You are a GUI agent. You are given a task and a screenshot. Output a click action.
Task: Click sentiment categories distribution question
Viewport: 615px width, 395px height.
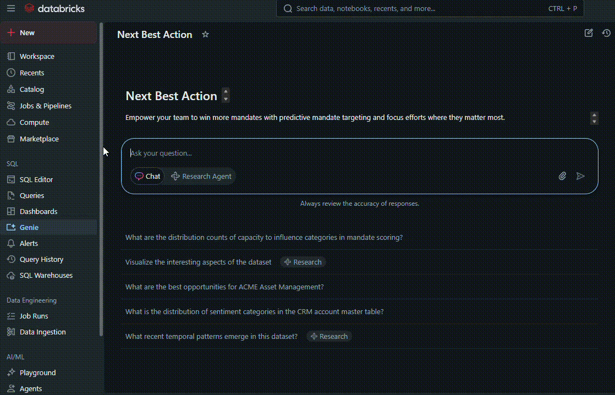pyautogui.click(x=254, y=311)
